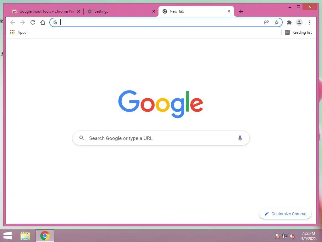322x242 pixels.
Task: Close the Settings tab
Action: pyautogui.click(x=153, y=11)
